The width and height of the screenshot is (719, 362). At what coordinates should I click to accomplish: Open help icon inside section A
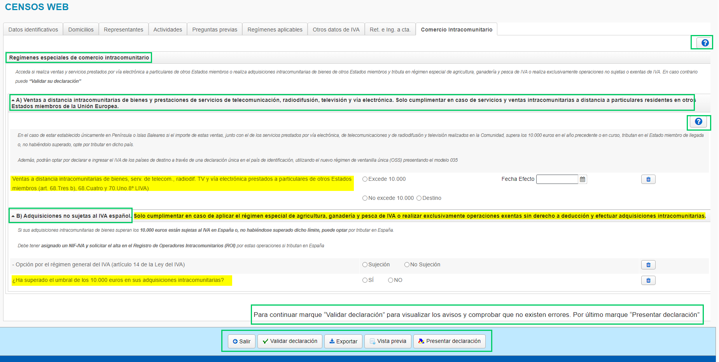click(698, 122)
